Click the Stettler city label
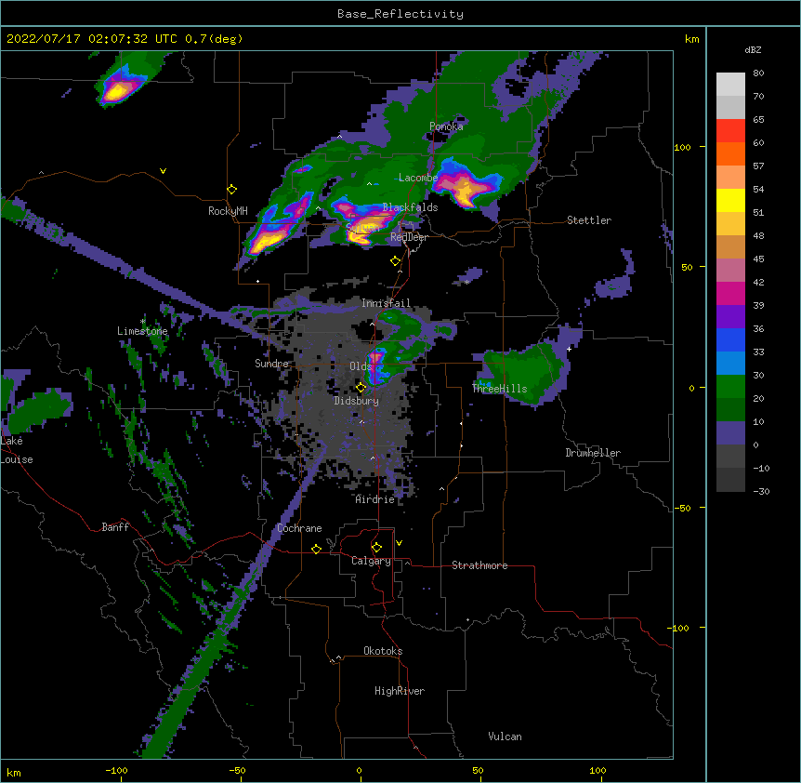Image resolution: width=801 pixels, height=783 pixels. [589, 220]
